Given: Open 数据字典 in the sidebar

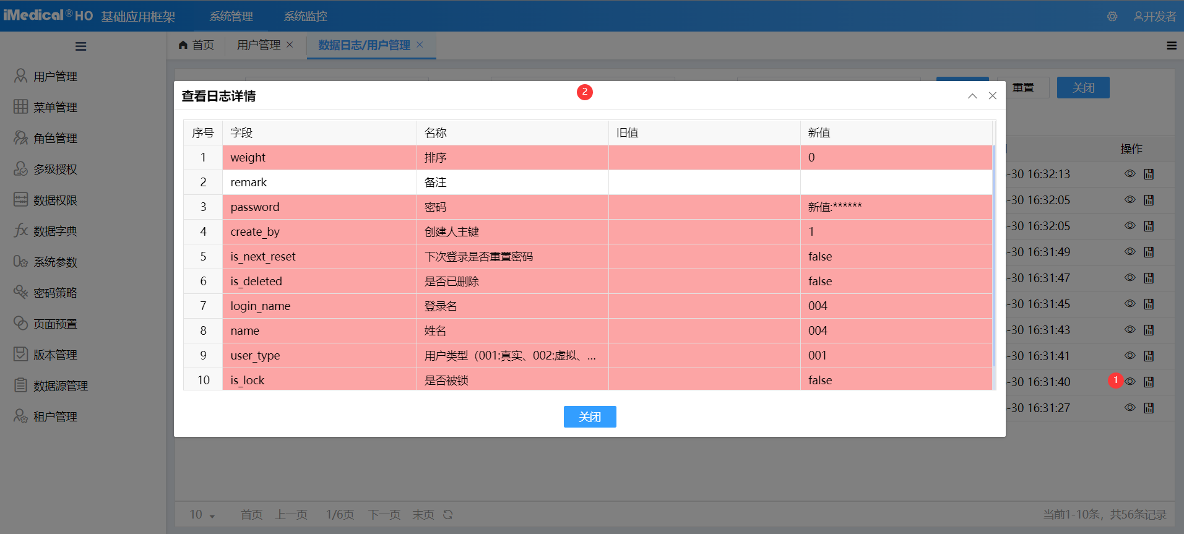Looking at the screenshot, I should pyautogui.click(x=46, y=231).
